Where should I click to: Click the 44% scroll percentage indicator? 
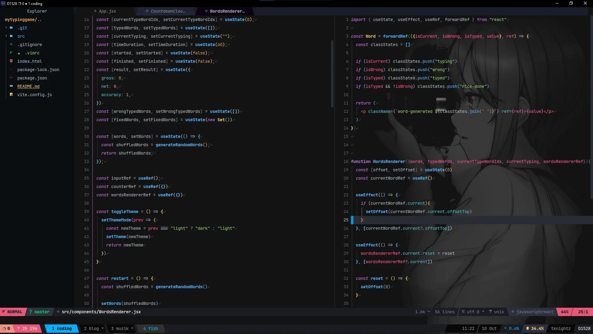pos(565,312)
